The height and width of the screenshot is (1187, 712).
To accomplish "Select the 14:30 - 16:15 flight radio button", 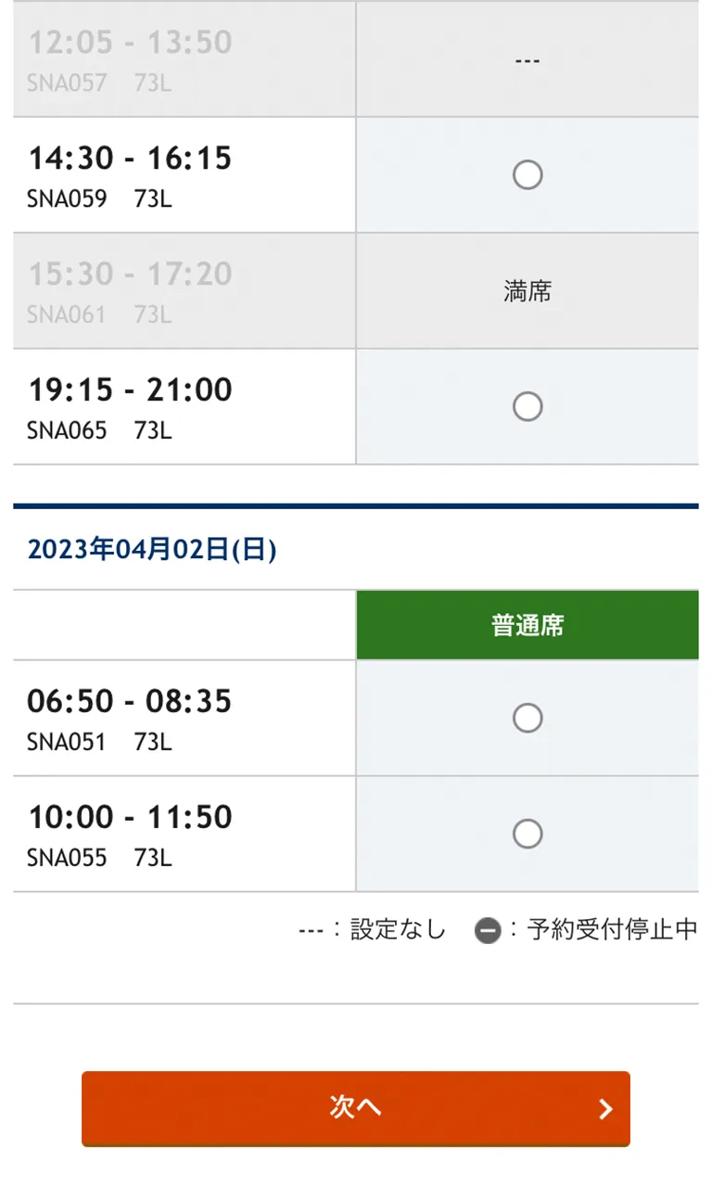I will coord(527,175).
